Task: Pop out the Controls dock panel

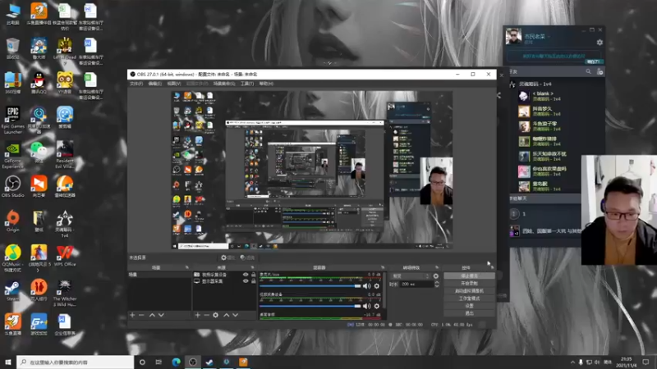Action: (x=492, y=267)
